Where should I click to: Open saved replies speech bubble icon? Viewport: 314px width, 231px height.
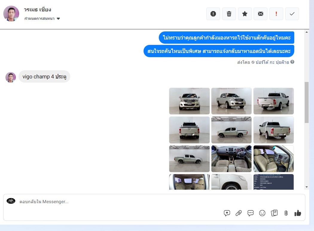pyautogui.click(x=251, y=213)
